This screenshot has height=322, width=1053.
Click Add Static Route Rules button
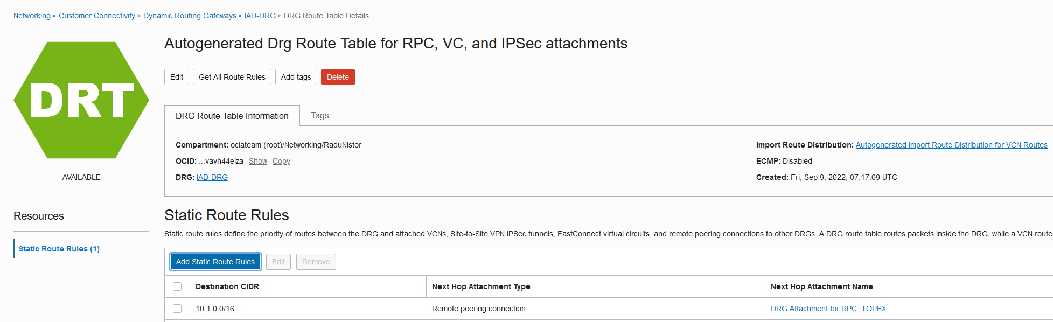point(215,262)
